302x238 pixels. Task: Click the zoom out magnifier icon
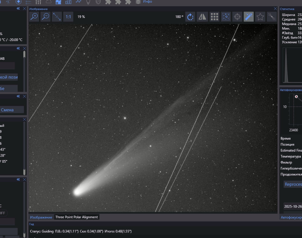click(46, 17)
